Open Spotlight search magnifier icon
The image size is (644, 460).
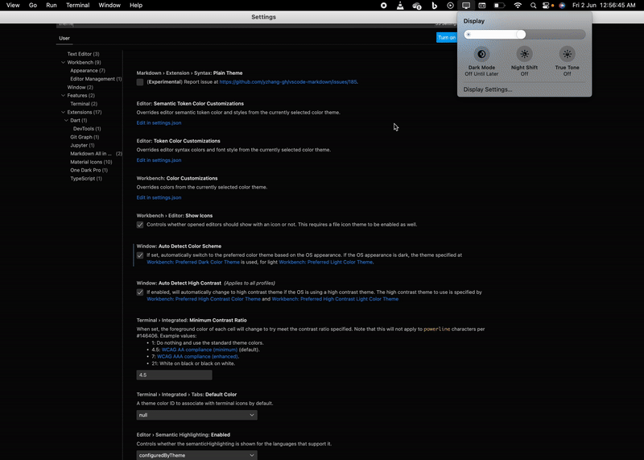(533, 6)
